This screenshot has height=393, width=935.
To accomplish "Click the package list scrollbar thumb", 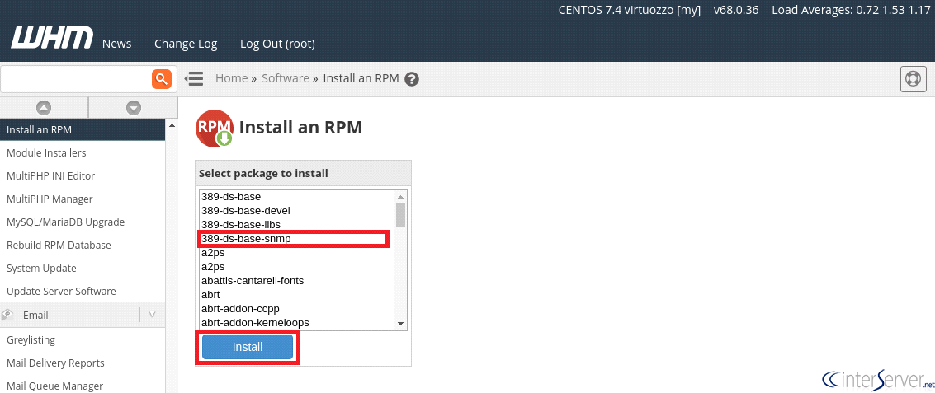I will tap(401, 214).
